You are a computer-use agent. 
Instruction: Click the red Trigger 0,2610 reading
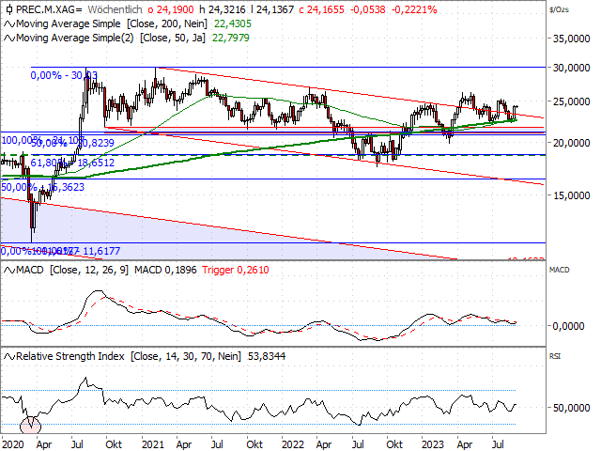click(x=236, y=270)
